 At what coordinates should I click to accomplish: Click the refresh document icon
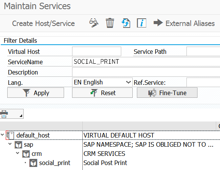pyautogui.click(x=126, y=23)
